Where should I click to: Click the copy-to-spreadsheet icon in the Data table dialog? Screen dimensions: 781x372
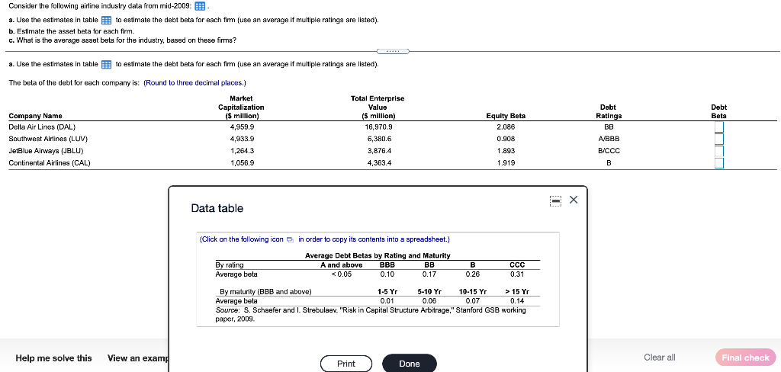click(291, 239)
